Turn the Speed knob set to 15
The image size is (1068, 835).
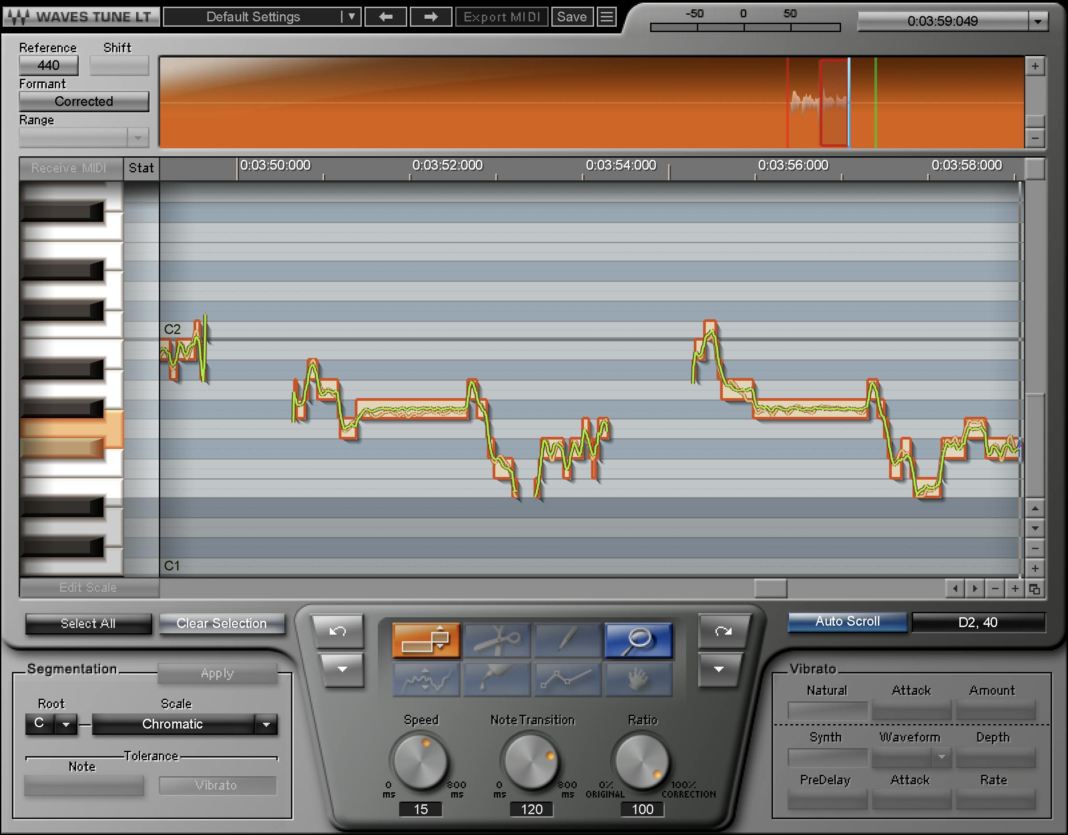point(420,761)
